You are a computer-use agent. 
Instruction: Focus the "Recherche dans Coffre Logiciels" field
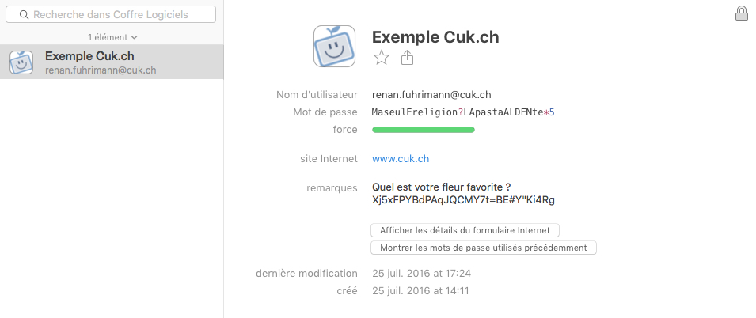pyautogui.click(x=111, y=14)
